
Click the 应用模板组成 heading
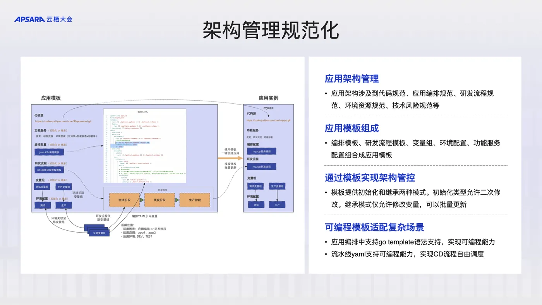pos(352,128)
